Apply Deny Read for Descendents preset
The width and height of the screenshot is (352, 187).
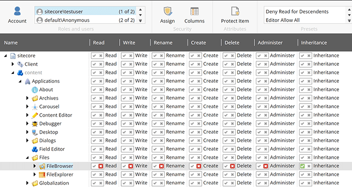click(297, 12)
